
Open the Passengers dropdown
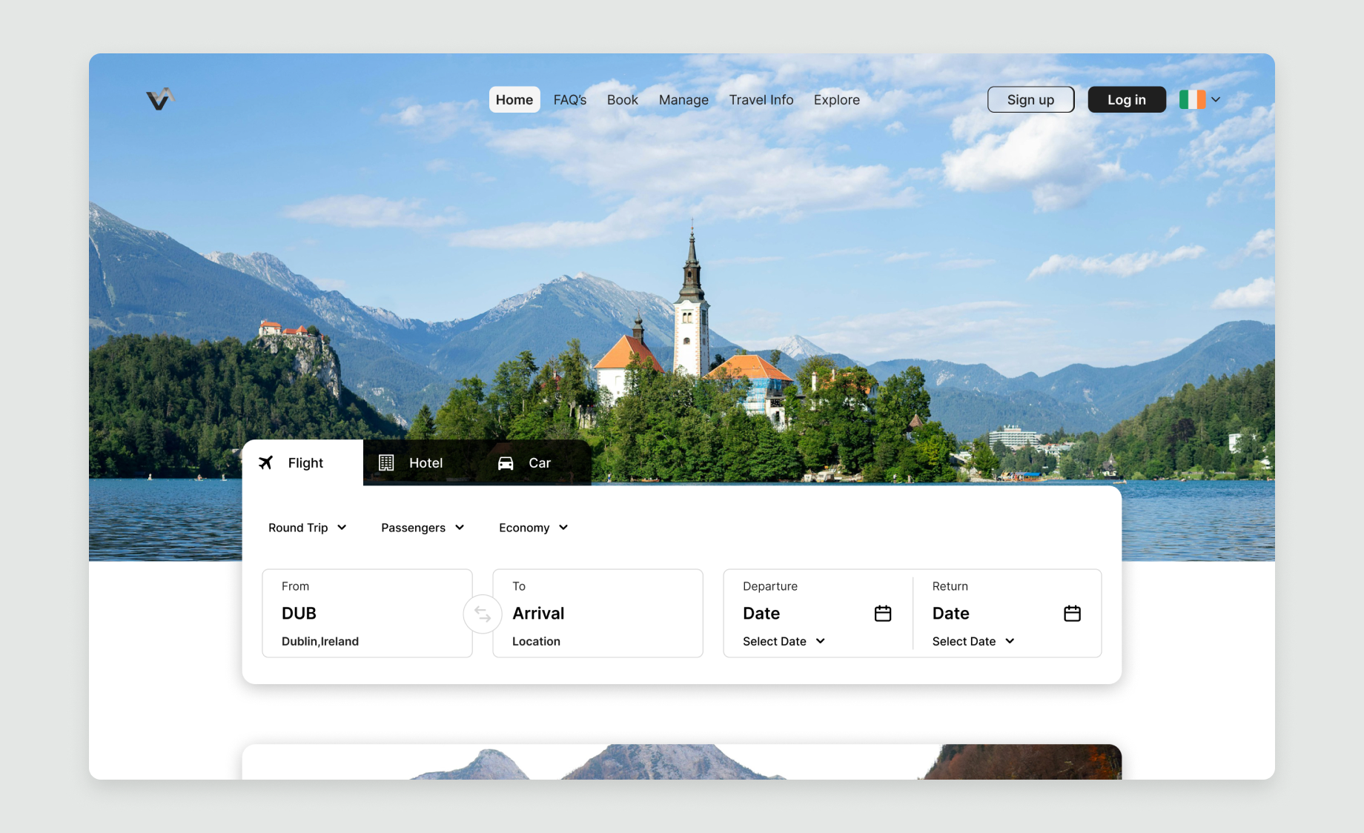click(x=423, y=528)
